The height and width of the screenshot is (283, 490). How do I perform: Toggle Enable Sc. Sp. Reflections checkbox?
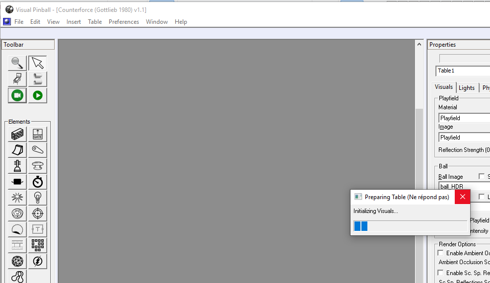[440, 273]
